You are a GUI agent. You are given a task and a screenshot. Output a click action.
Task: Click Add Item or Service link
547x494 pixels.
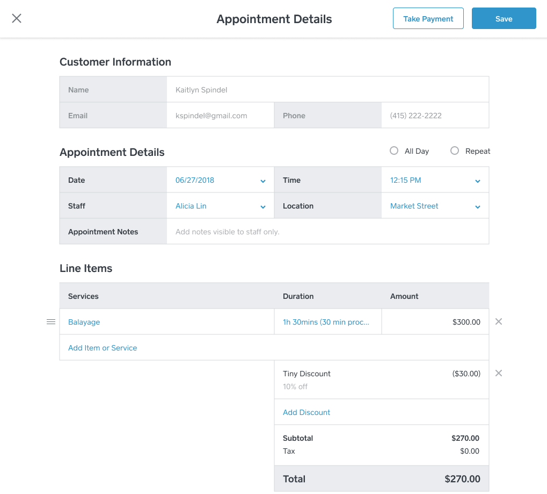coord(103,348)
